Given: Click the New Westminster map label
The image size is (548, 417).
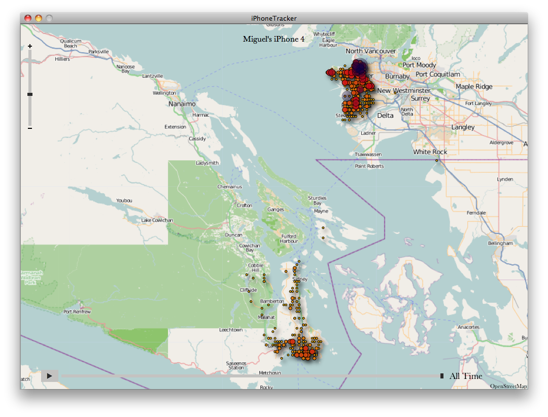Looking at the screenshot, I should click(x=404, y=90).
